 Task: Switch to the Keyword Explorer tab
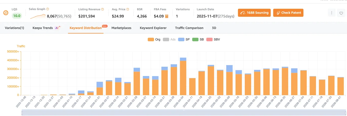[x=153, y=28]
